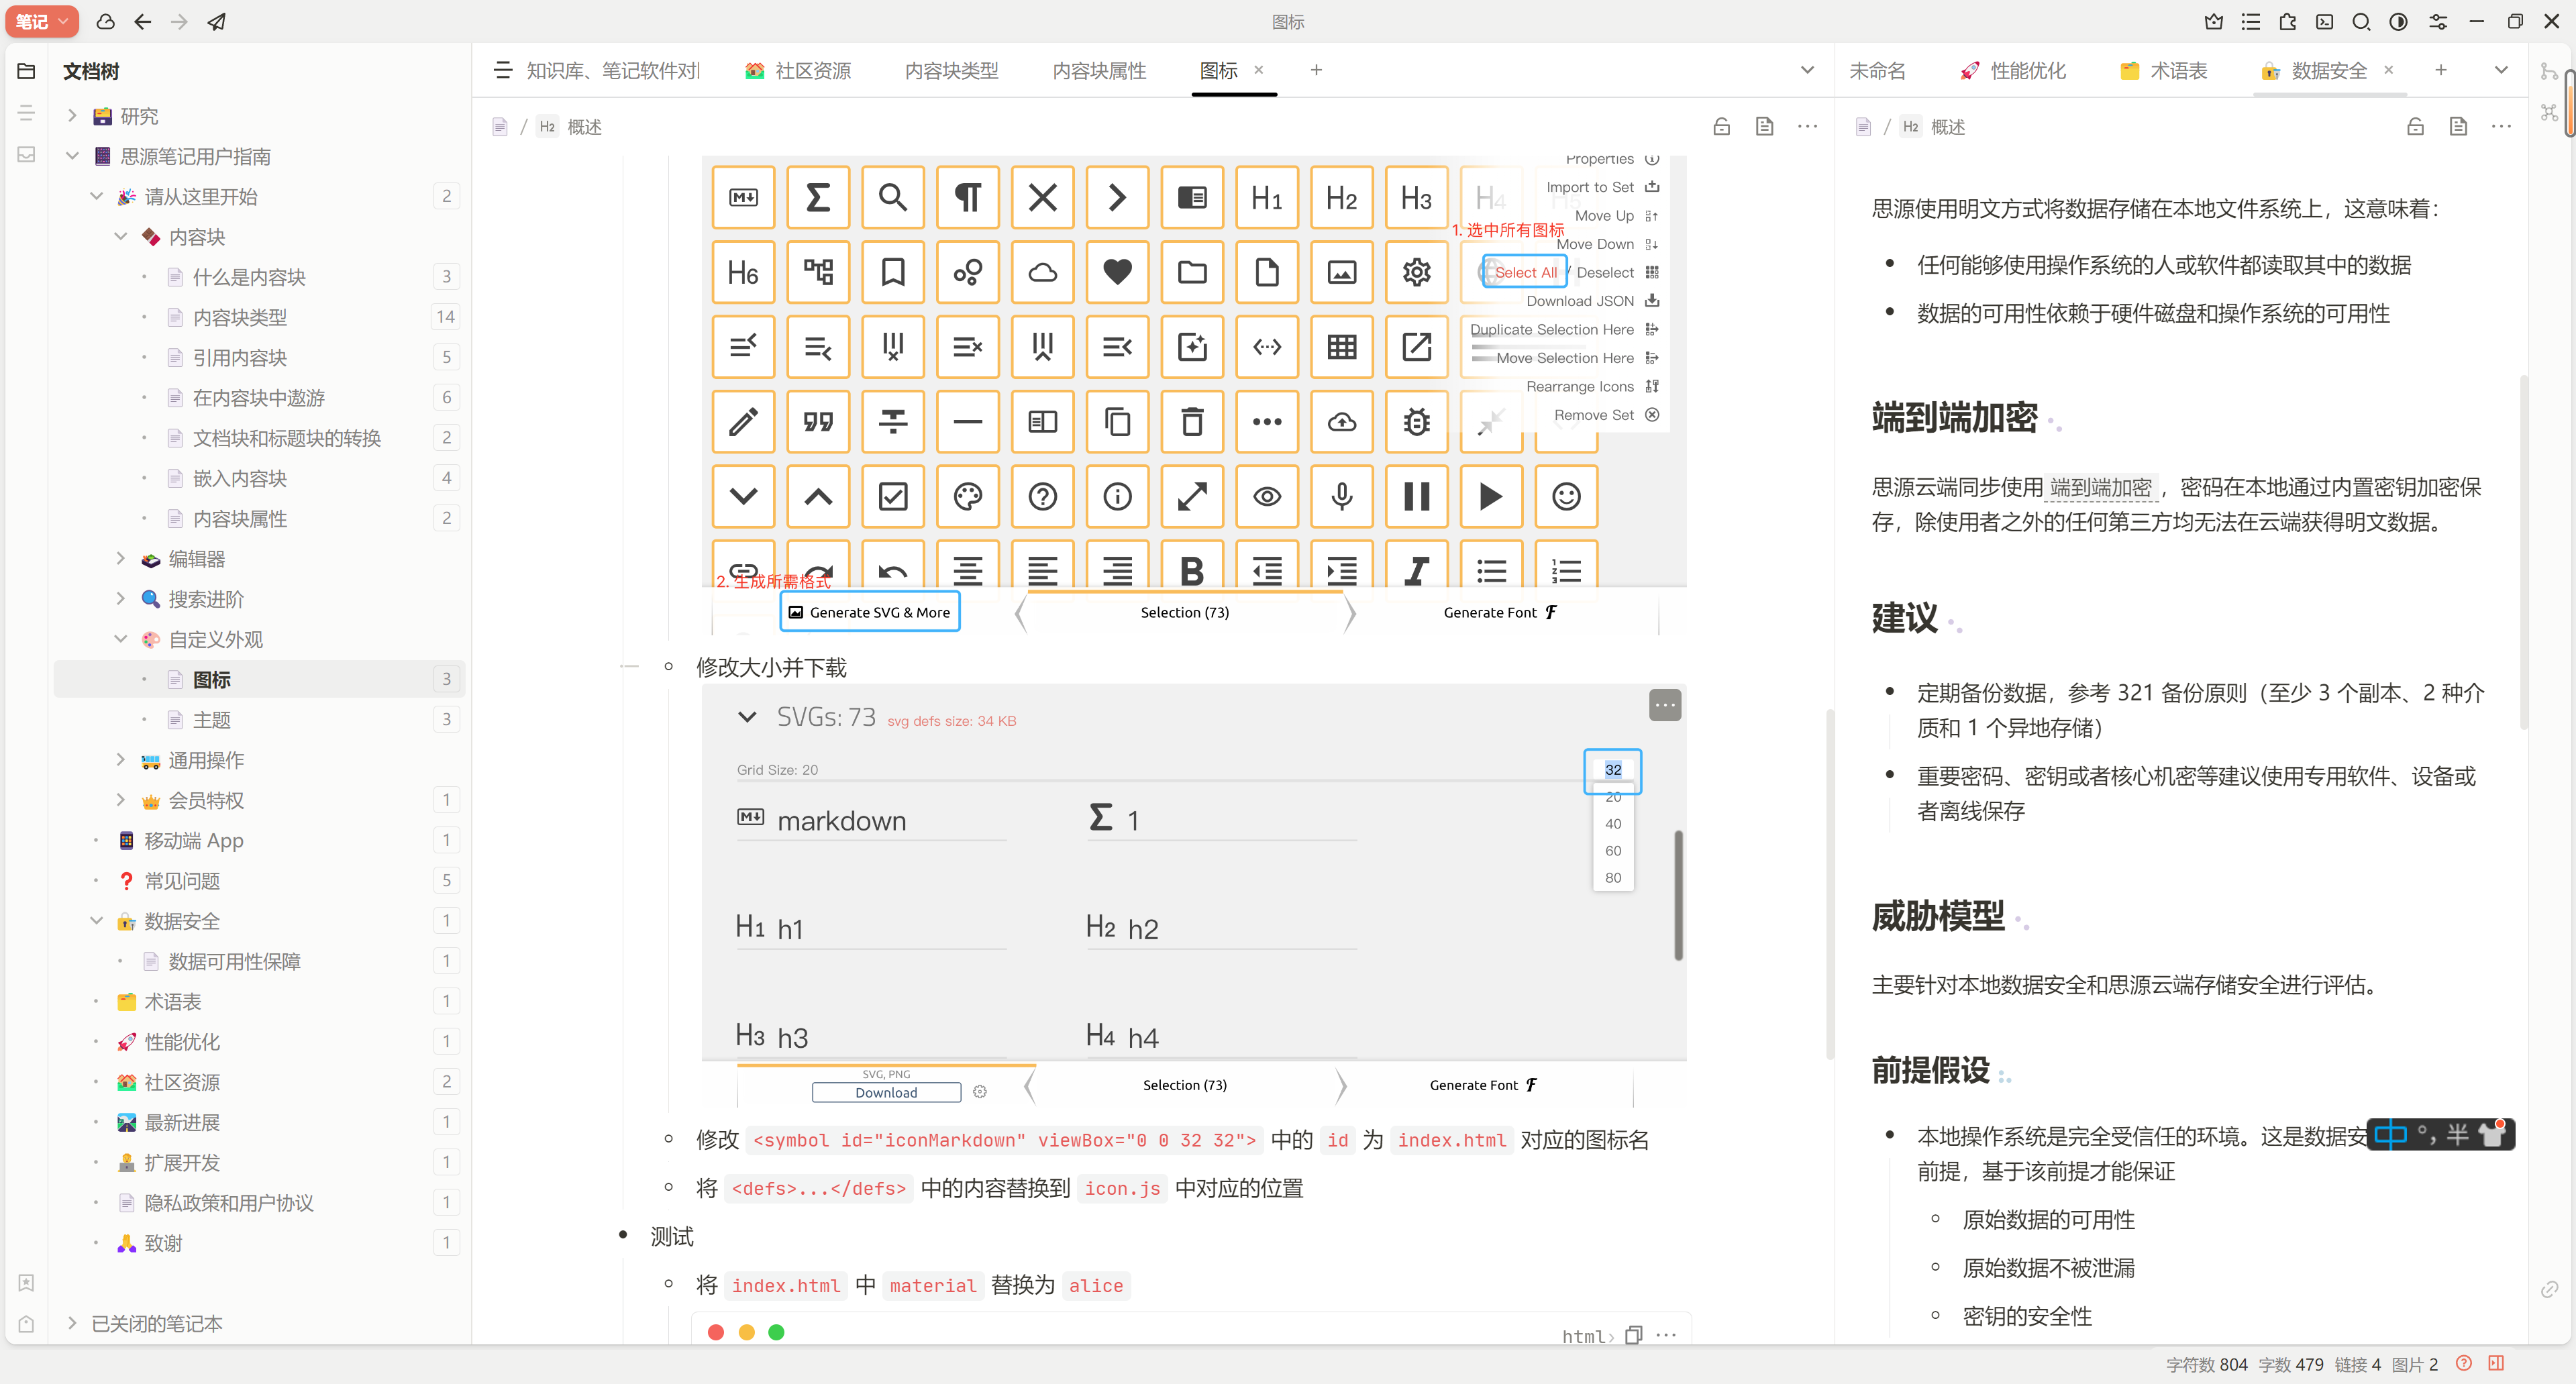2576x1384 pixels.
Task: Open the 笔记 workspace dropdown
Action: [x=41, y=21]
